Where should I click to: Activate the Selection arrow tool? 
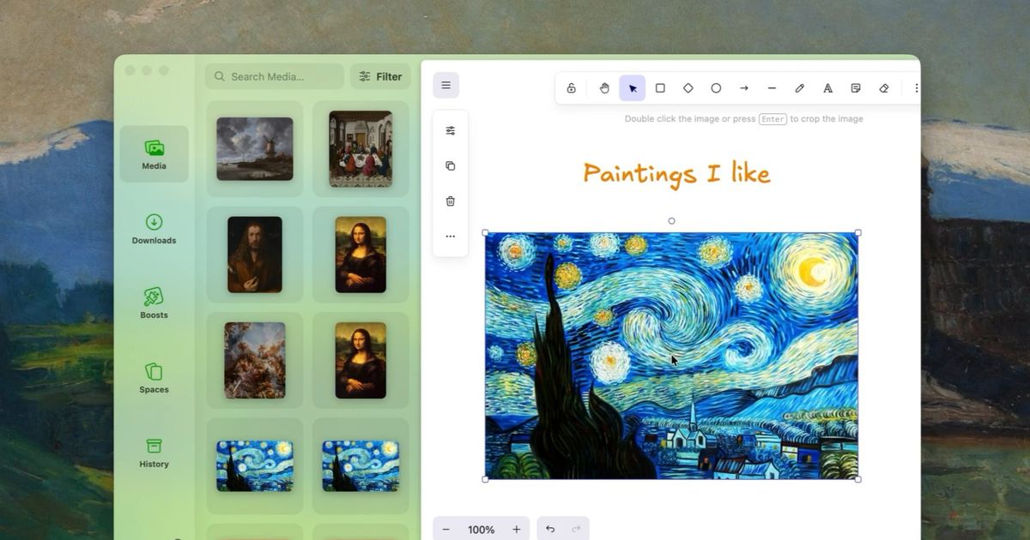[x=633, y=88]
